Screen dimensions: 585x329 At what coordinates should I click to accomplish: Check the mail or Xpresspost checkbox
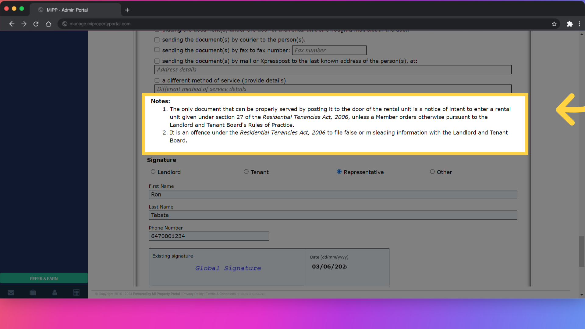157,61
